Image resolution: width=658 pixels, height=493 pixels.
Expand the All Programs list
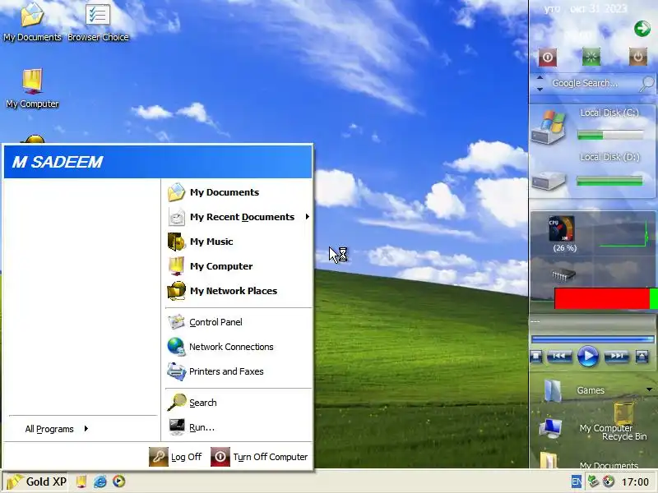point(57,429)
